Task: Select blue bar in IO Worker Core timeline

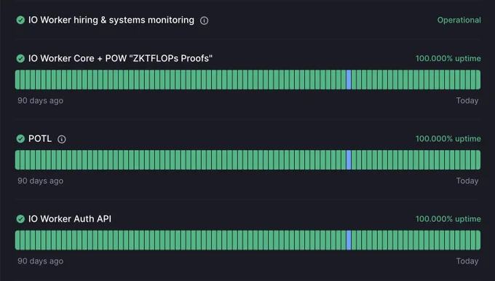Action: (x=349, y=79)
